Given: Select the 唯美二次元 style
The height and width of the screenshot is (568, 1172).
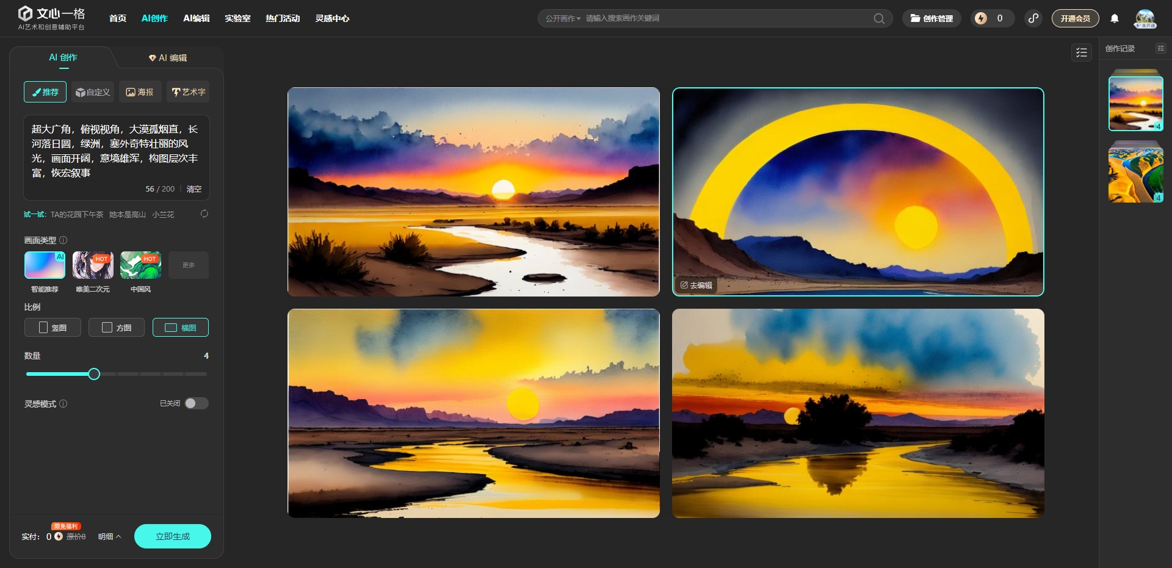Looking at the screenshot, I should [x=93, y=265].
